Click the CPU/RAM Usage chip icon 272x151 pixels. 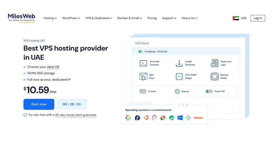[x=179, y=77]
